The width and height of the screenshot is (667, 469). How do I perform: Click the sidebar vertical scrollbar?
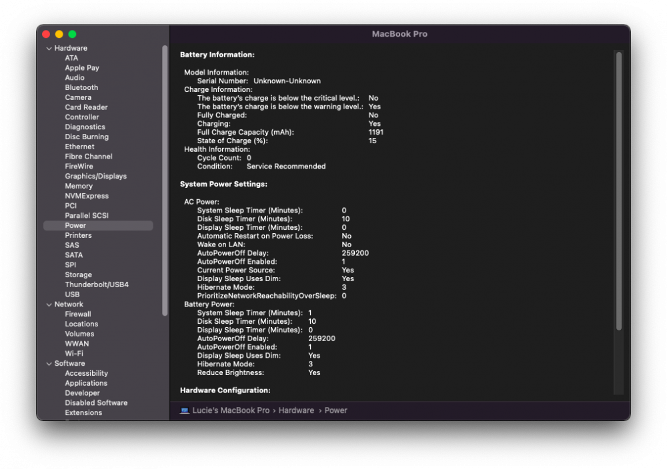tap(165, 180)
